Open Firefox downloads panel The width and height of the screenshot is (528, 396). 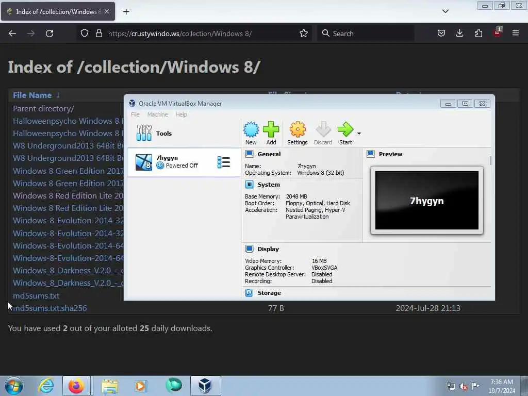459,34
